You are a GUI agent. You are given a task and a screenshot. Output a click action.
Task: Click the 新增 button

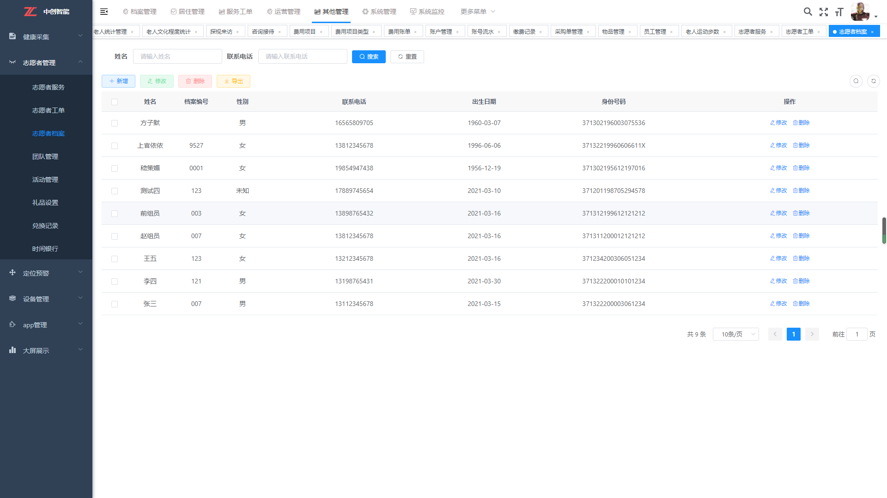pos(118,81)
